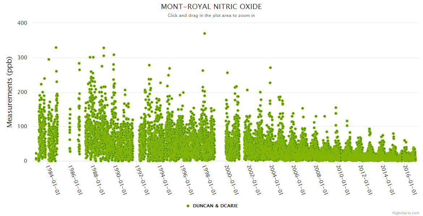Select the highest data point near 370 ppb

[x=205, y=33]
